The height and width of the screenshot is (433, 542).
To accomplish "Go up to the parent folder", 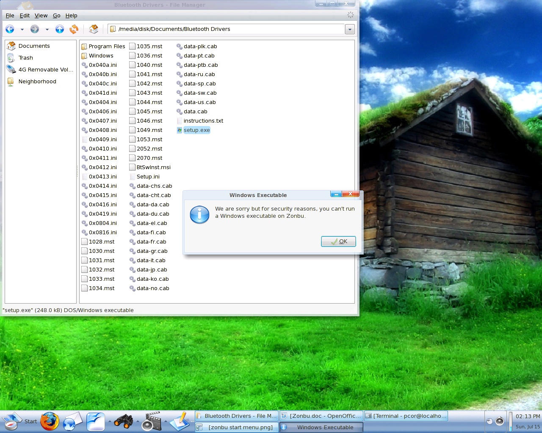I will pyautogui.click(x=60, y=29).
